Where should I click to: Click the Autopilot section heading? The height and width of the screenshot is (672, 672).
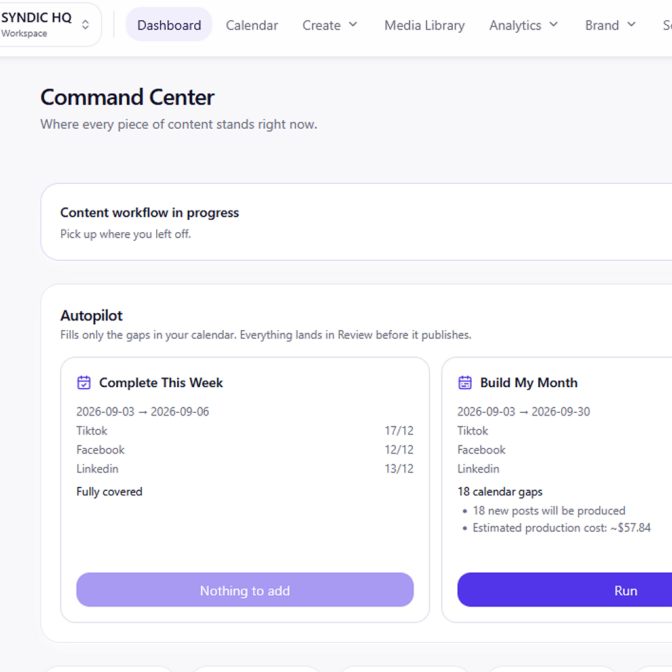(91, 316)
